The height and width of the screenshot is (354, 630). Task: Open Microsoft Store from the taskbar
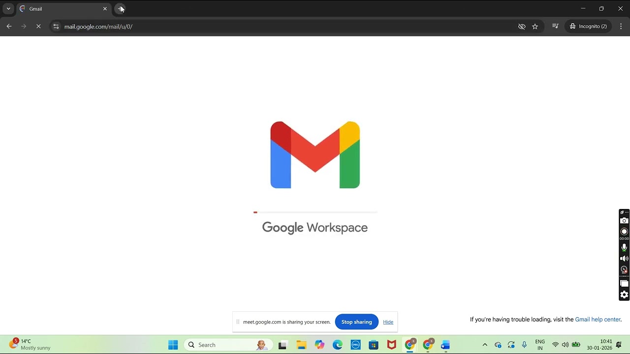[374, 345]
